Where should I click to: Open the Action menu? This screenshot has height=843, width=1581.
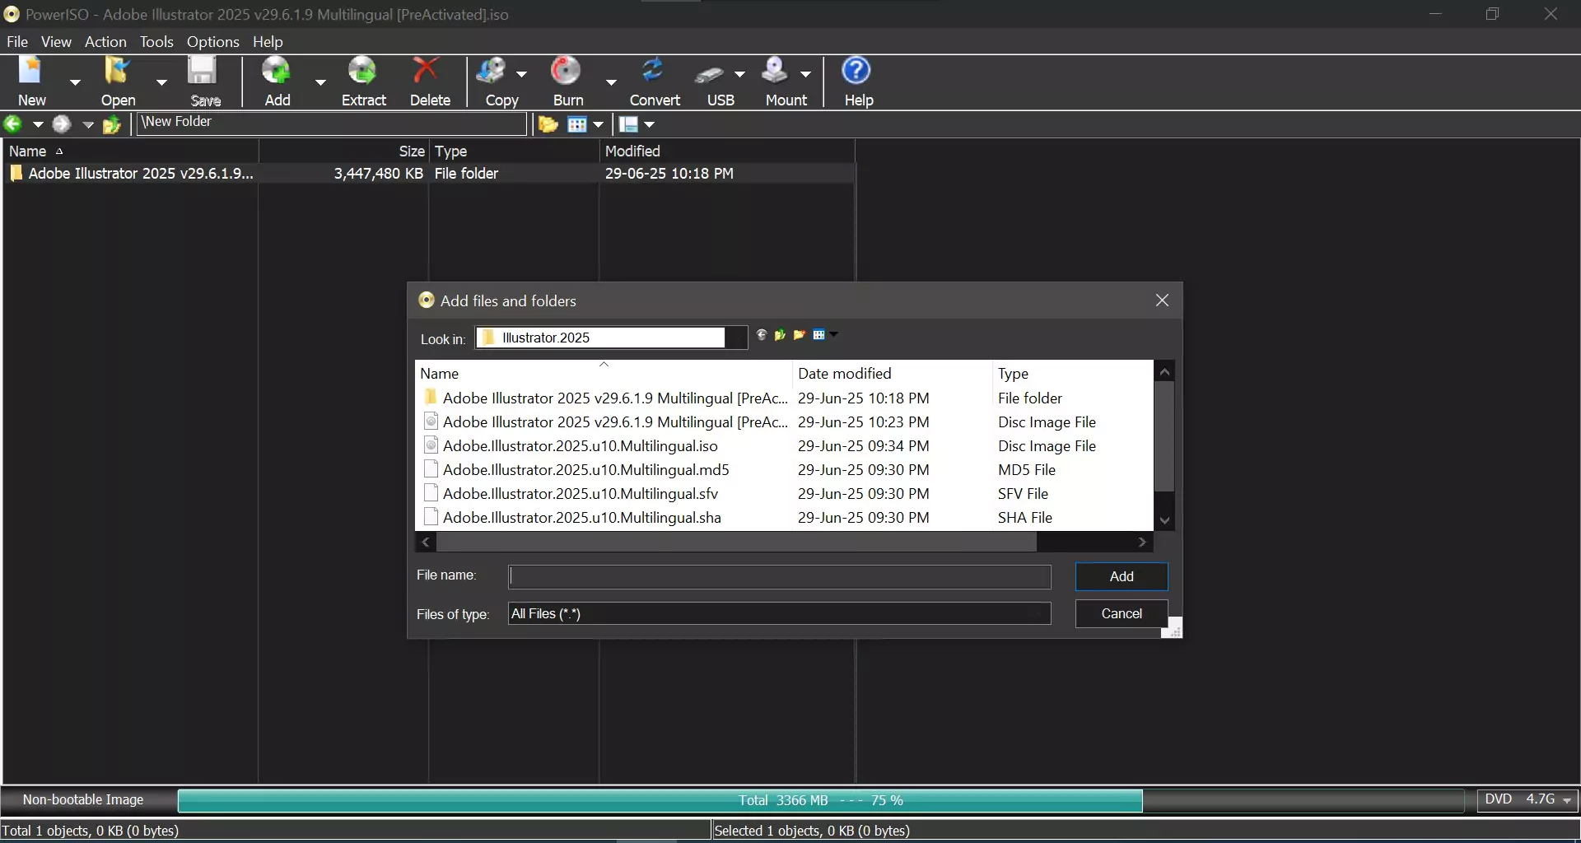pos(105,41)
